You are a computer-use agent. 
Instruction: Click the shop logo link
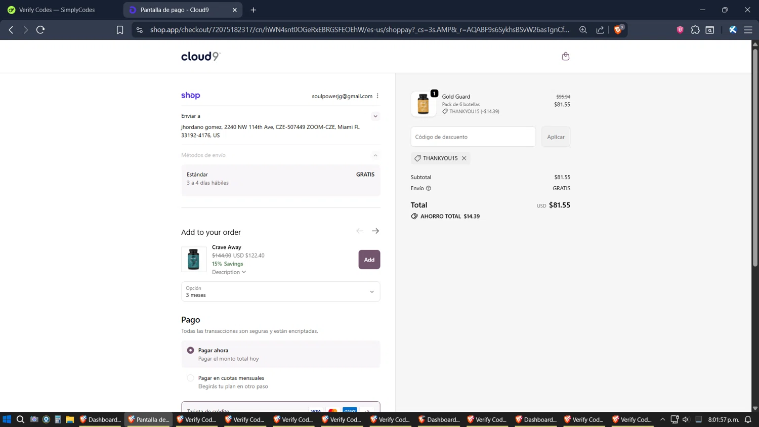[x=191, y=96]
